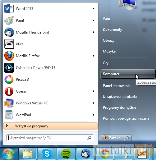The height and width of the screenshot is (160, 156).
Task: Expand Opera jump list arrow
Action: click(94, 91)
